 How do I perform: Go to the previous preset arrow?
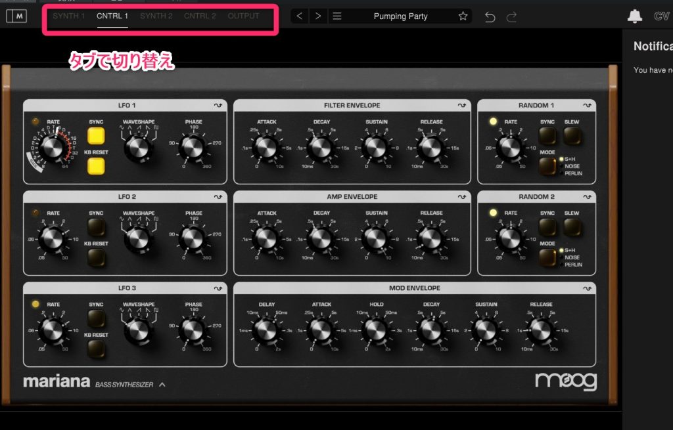click(300, 16)
